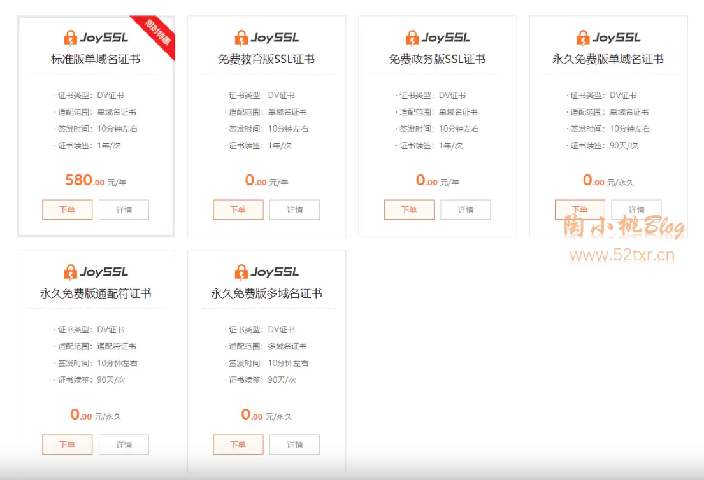Screen dimensions: 704x480
Task: Select title 永久免费版单域名证书
Action: pos(608,59)
